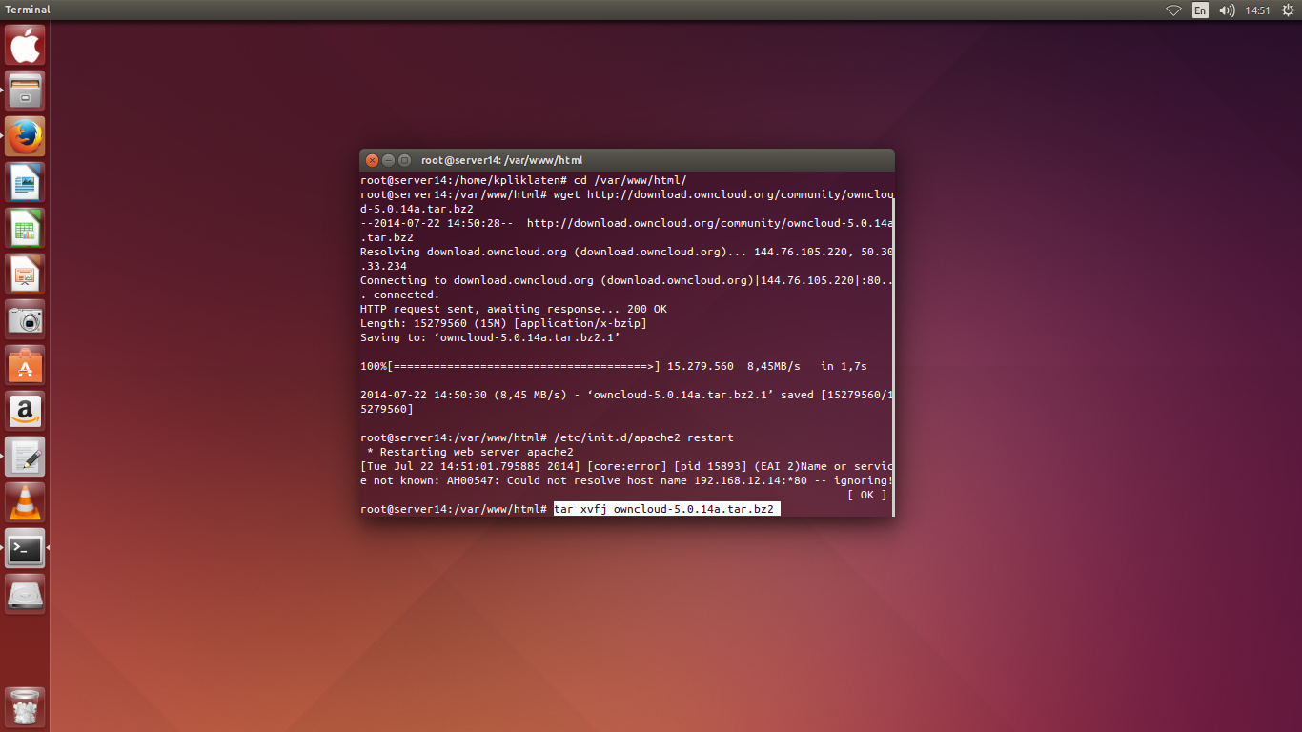Click '/etc/init.d/apache2 restart' command

point(644,437)
